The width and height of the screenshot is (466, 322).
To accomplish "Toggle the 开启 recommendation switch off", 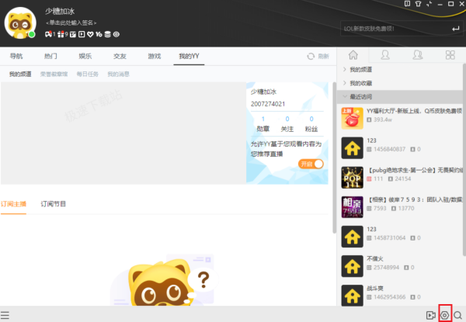I will pos(311,164).
